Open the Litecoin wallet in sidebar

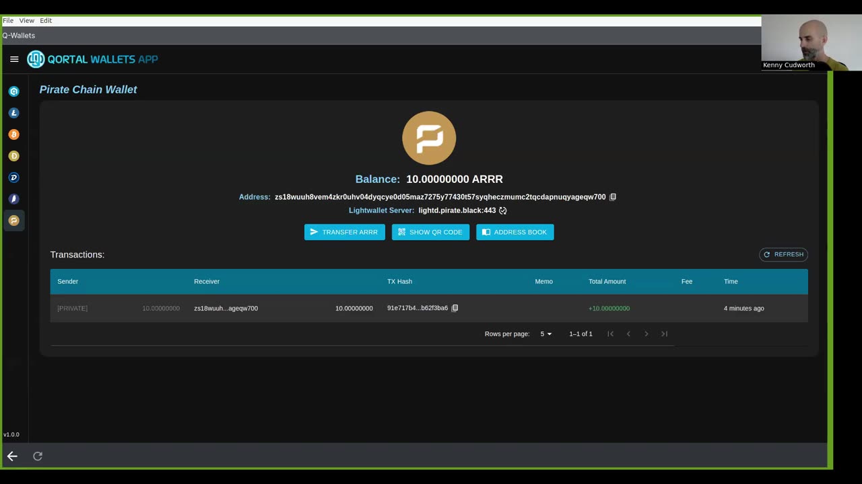pyautogui.click(x=13, y=113)
